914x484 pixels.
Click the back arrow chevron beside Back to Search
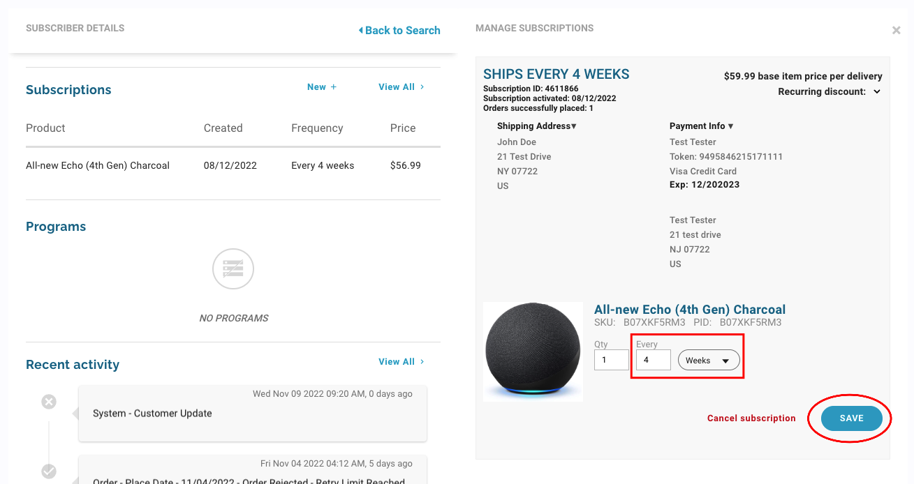click(x=360, y=30)
